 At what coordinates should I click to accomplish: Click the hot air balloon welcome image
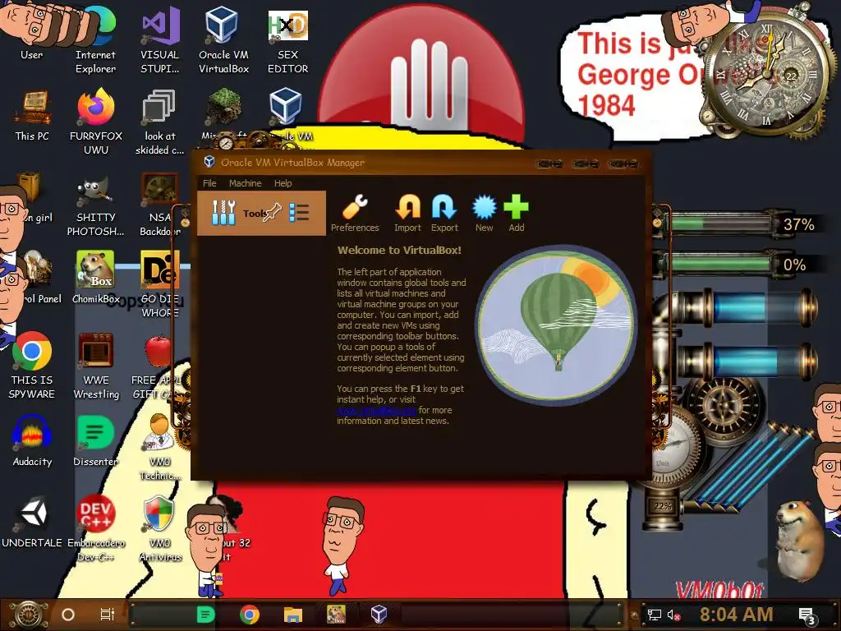[556, 325]
